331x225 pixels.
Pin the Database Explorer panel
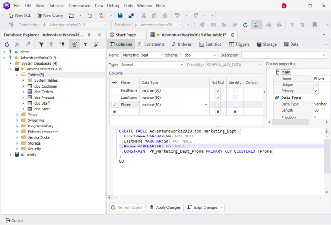89,35
